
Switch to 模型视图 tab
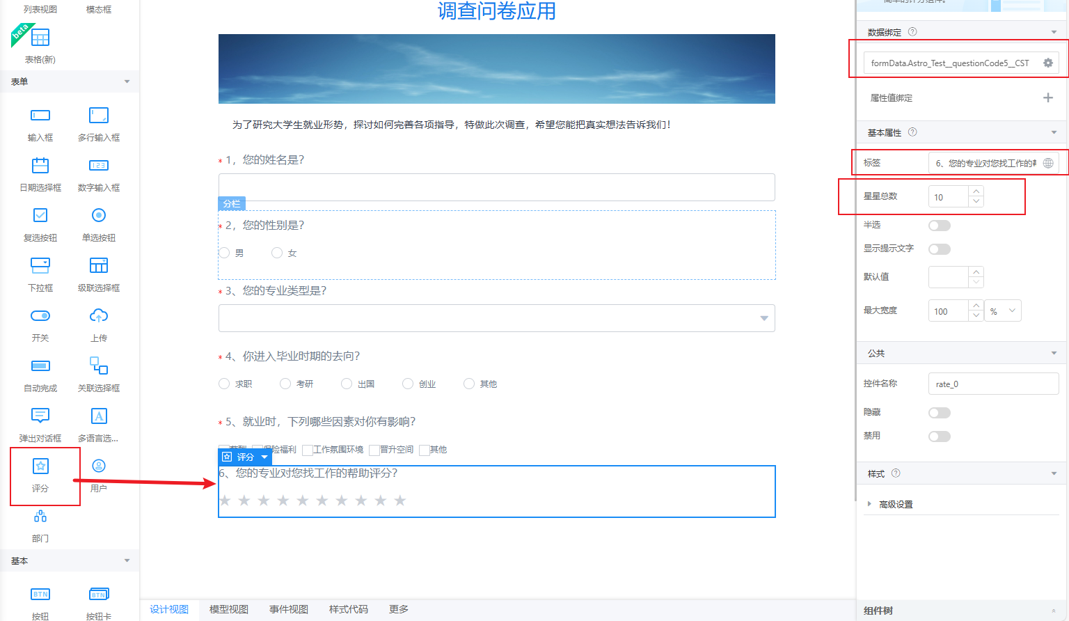click(x=229, y=609)
